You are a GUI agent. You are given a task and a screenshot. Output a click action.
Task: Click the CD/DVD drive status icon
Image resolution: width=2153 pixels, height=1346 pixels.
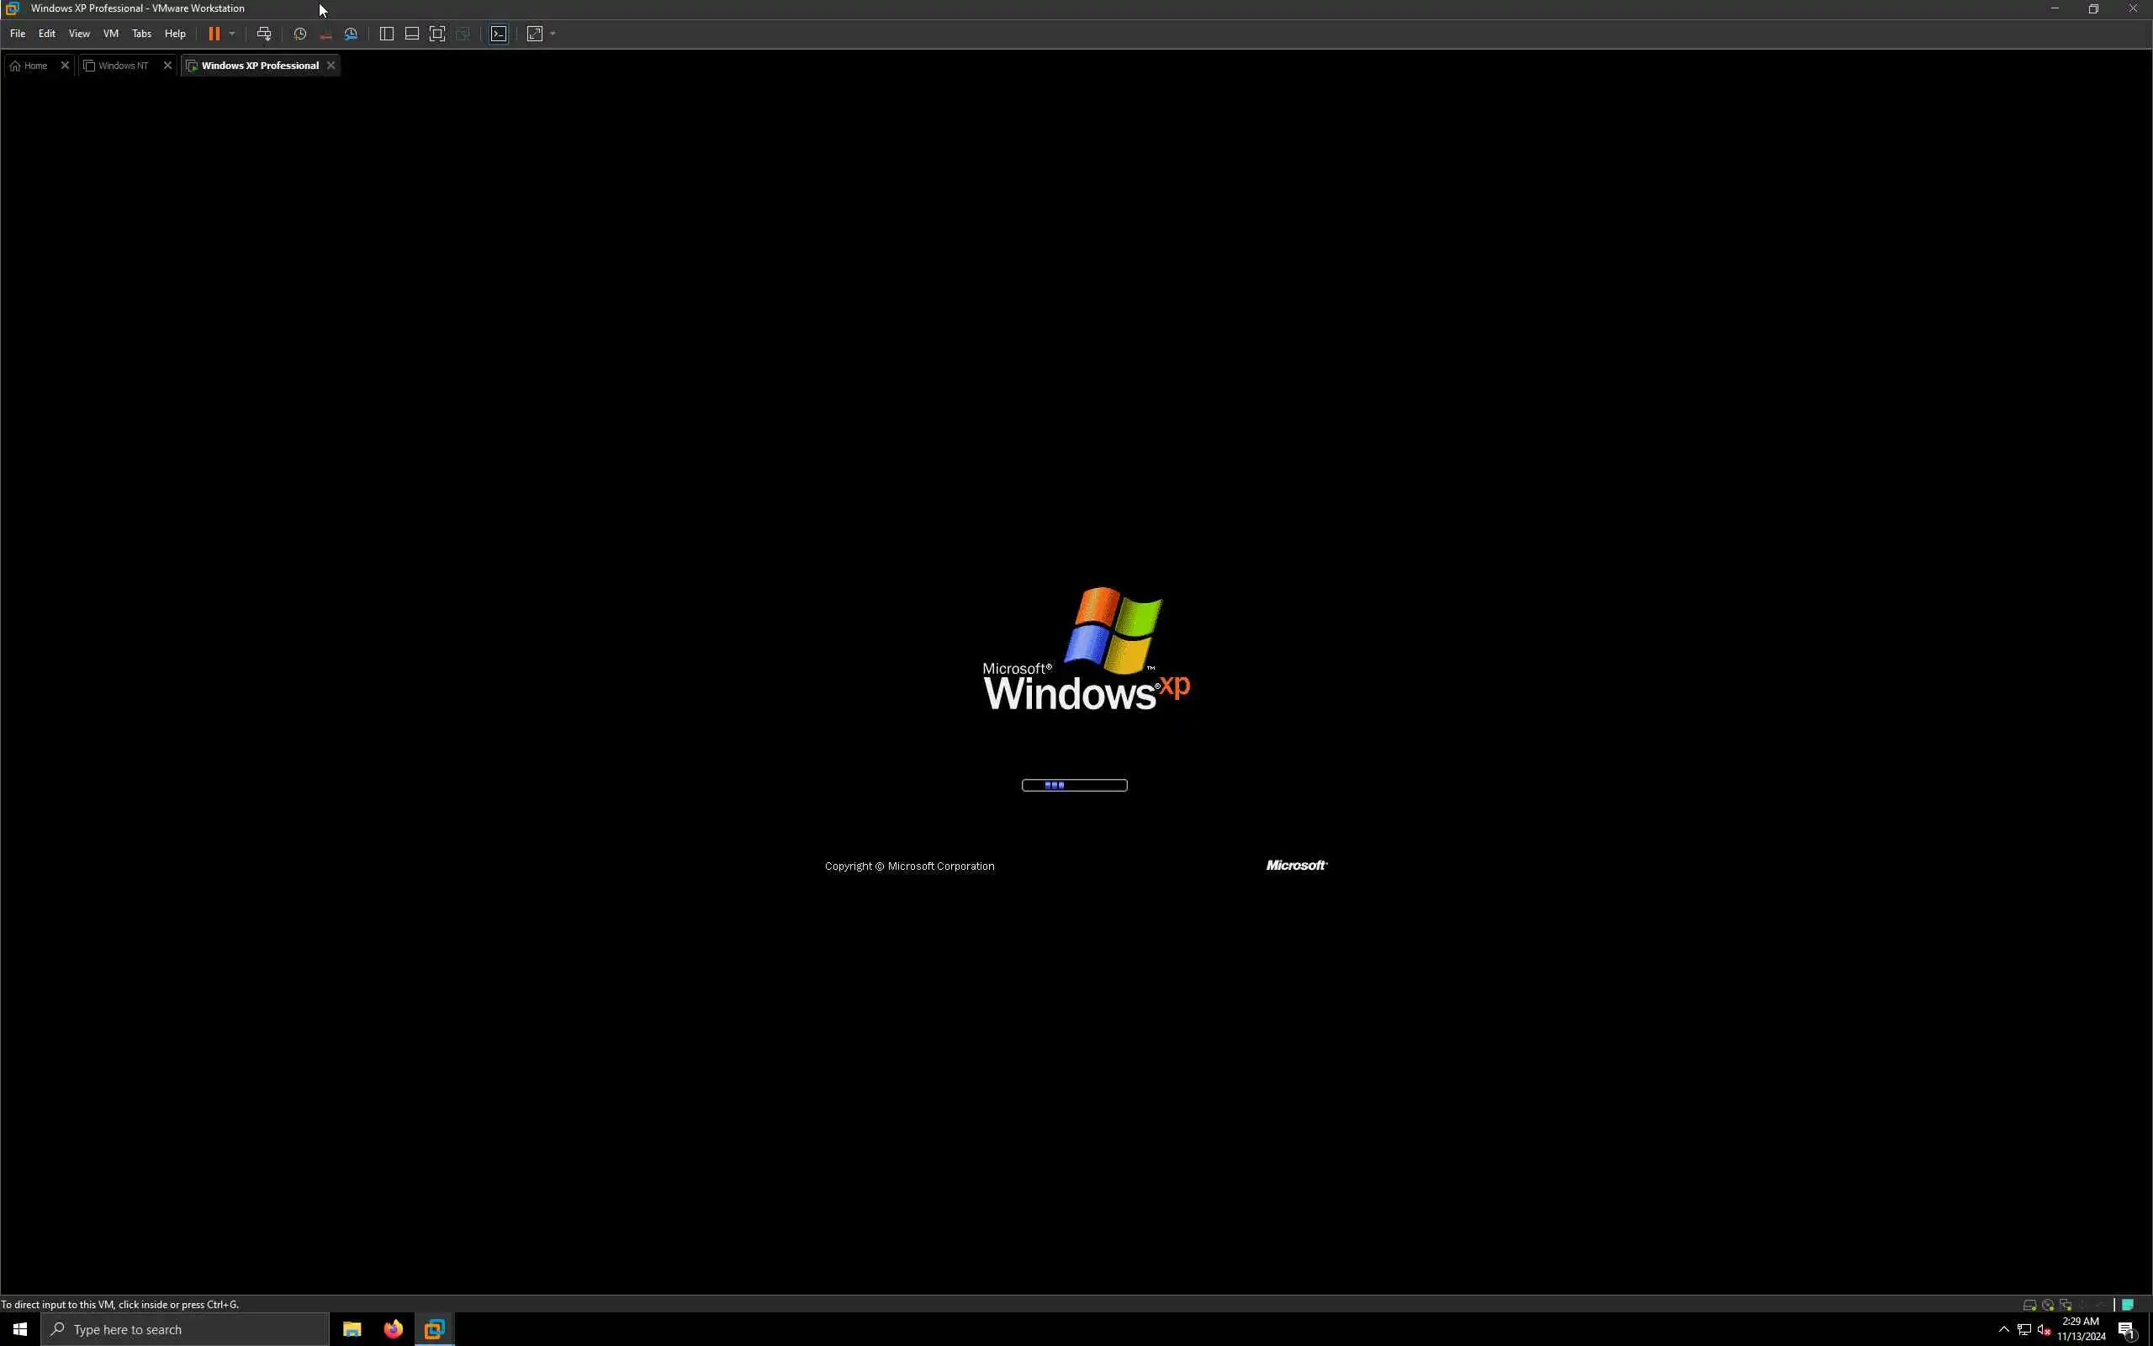click(x=2047, y=1305)
